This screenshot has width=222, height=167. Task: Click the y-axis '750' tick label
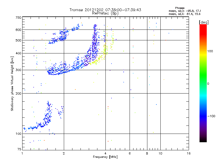coord(18,18)
